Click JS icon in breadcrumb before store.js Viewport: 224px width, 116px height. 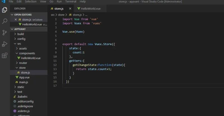point(70,15)
